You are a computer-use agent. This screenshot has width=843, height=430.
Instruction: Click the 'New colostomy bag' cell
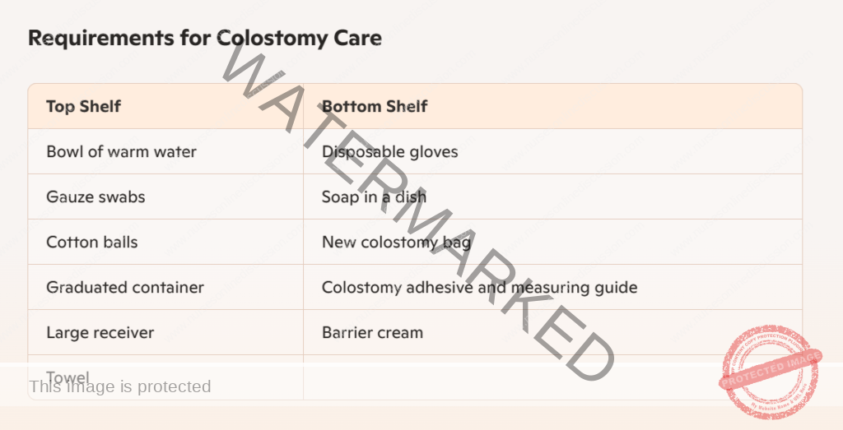tap(552, 242)
